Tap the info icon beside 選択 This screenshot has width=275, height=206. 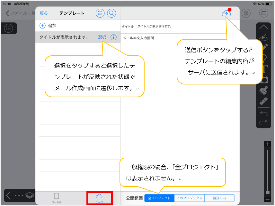tap(113, 37)
